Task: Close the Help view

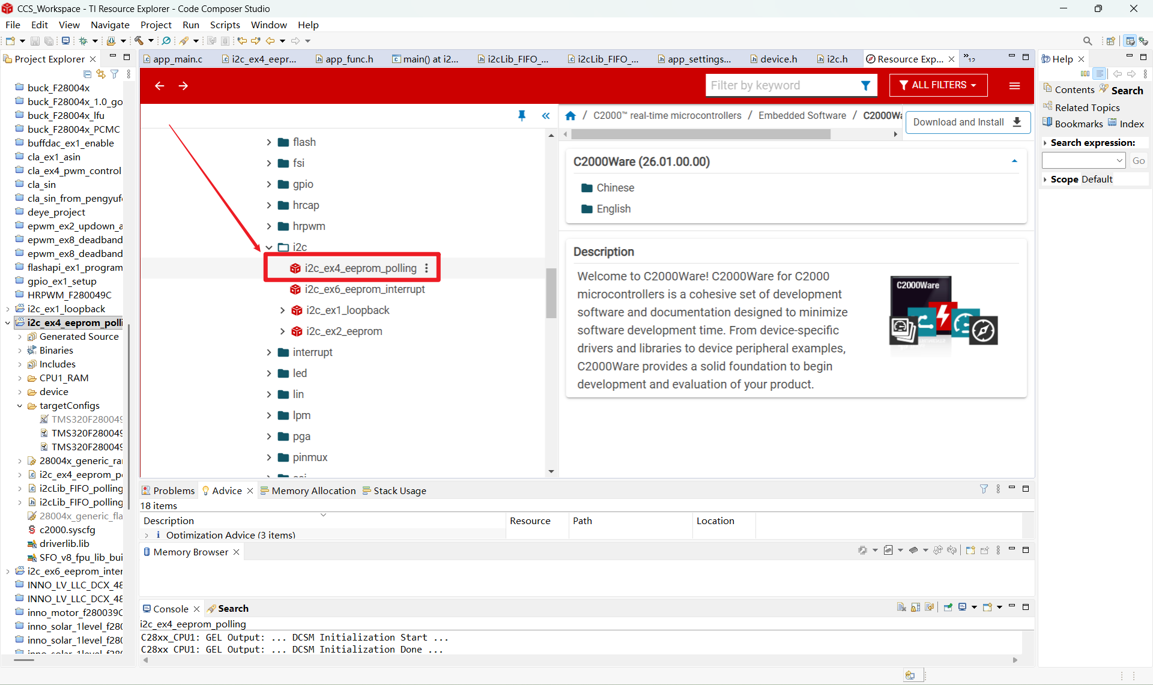Action: [x=1082, y=59]
